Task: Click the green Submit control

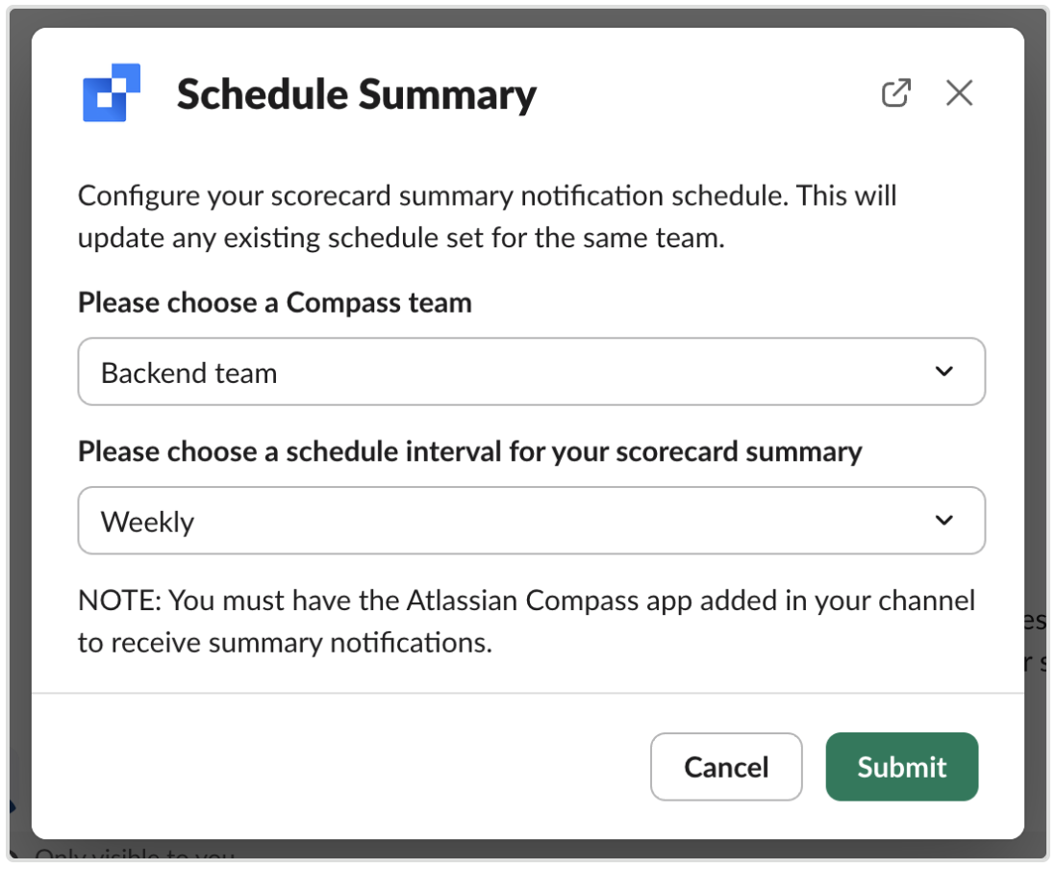Action: pyautogui.click(x=901, y=767)
